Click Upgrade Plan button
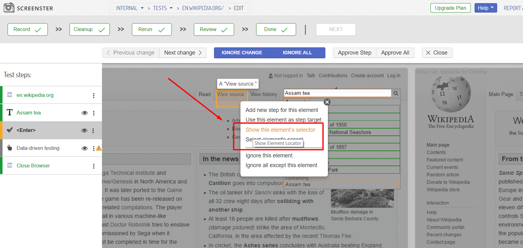Image resolution: width=523 pixels, height=248 pixels. (x=451, y=8)
